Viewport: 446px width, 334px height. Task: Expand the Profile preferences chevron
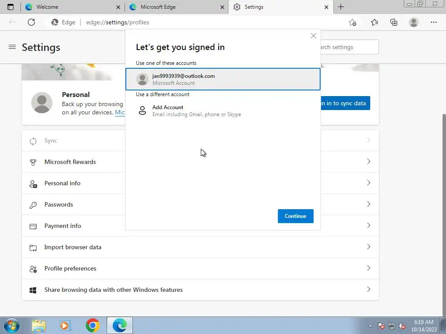pos(368,268)
